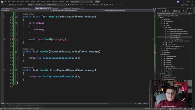Click the Switch Views icon in Solution Explorer
The width and height of the screenshot is (195, 110).
pos(165,11)
